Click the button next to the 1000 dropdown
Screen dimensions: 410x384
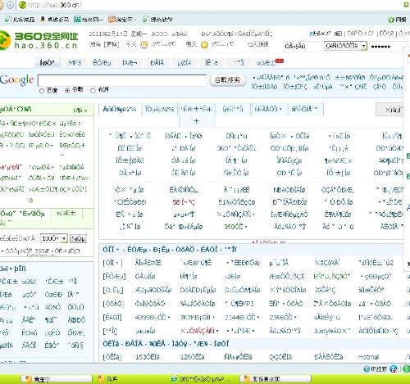coord(78,238)
